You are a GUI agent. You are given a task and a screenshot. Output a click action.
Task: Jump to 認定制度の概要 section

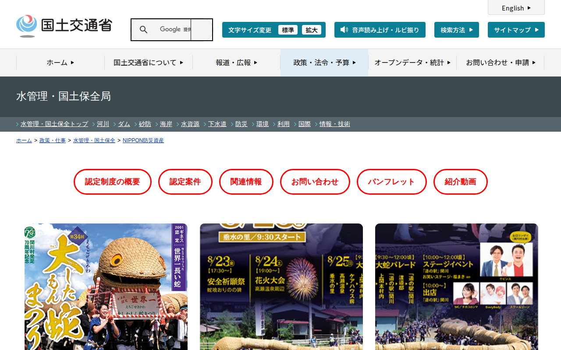pyautogui.click(x=113, y=182)
